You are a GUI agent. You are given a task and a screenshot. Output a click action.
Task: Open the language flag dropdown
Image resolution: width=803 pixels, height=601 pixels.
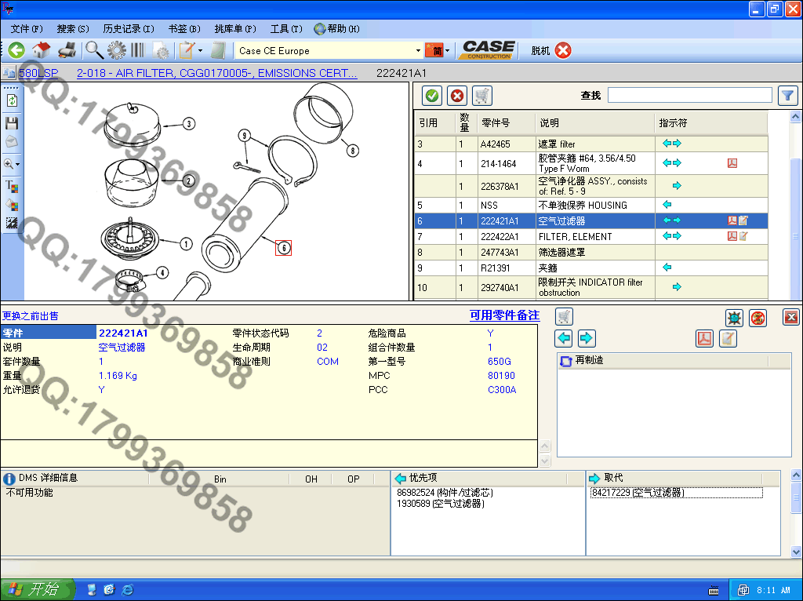coord(447,51)
